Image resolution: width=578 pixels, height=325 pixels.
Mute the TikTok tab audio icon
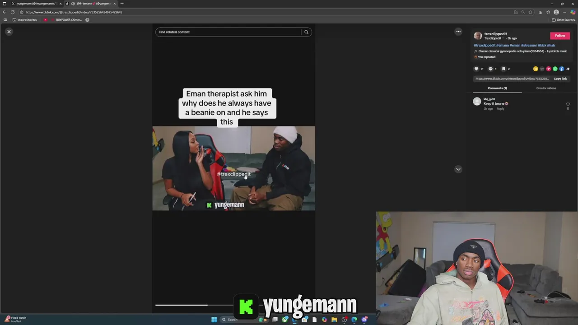73,4
